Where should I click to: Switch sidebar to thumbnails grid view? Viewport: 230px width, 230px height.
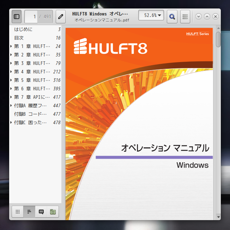point(18,212)
